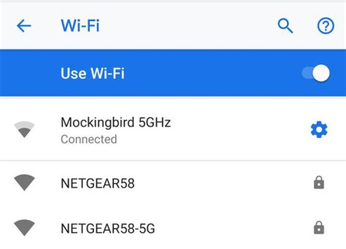Select the NETGEAR58 network entry

pos(173,183)
